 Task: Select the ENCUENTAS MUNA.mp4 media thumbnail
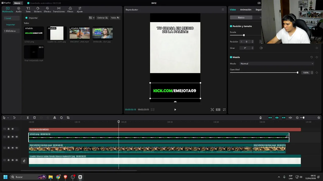[x=80, y=33]
